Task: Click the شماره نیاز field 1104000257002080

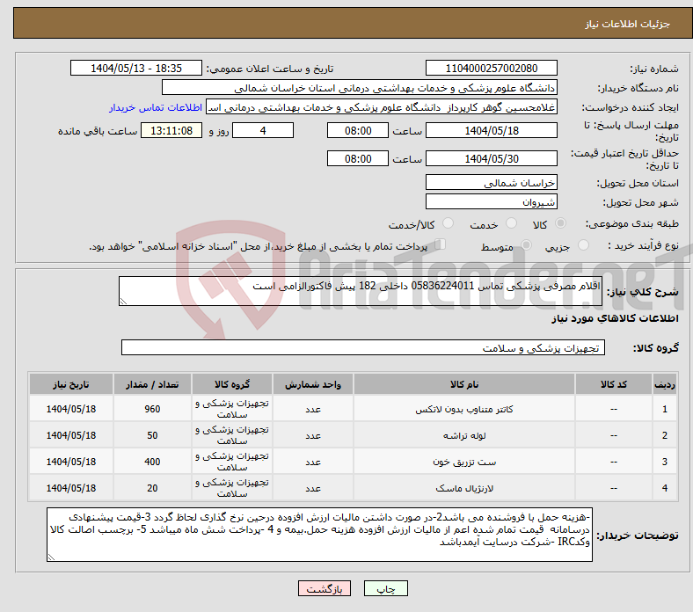Action: pyautogui.click(x=491, y=68)
